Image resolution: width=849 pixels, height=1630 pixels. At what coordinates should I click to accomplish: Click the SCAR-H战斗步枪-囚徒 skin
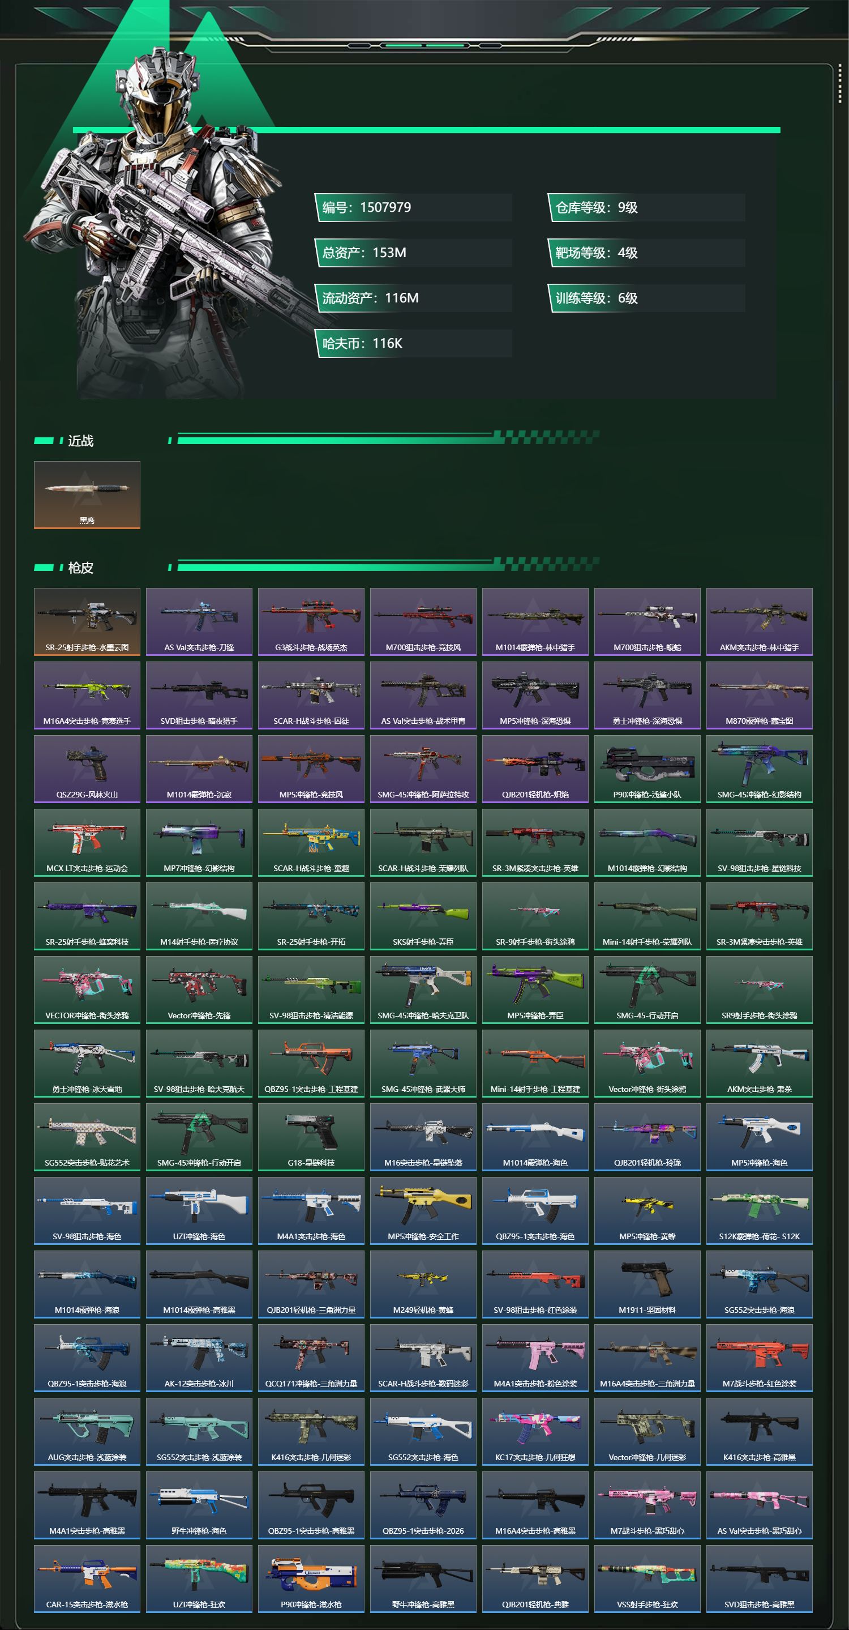tap(311, 695)
